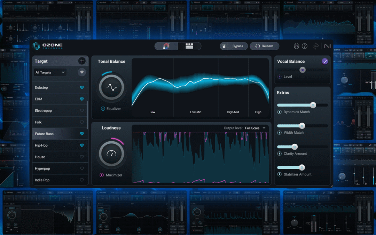Open the All Targets dropdown

(x=50, y=72)
